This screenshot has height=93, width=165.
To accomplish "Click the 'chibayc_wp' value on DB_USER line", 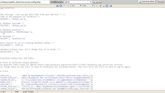I will (17, 26).
